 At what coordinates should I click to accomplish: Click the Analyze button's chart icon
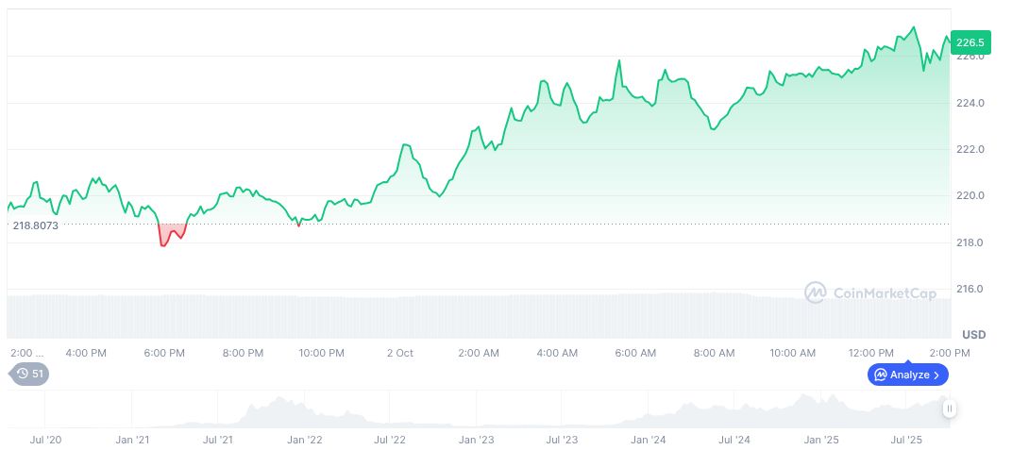(880, 375)
